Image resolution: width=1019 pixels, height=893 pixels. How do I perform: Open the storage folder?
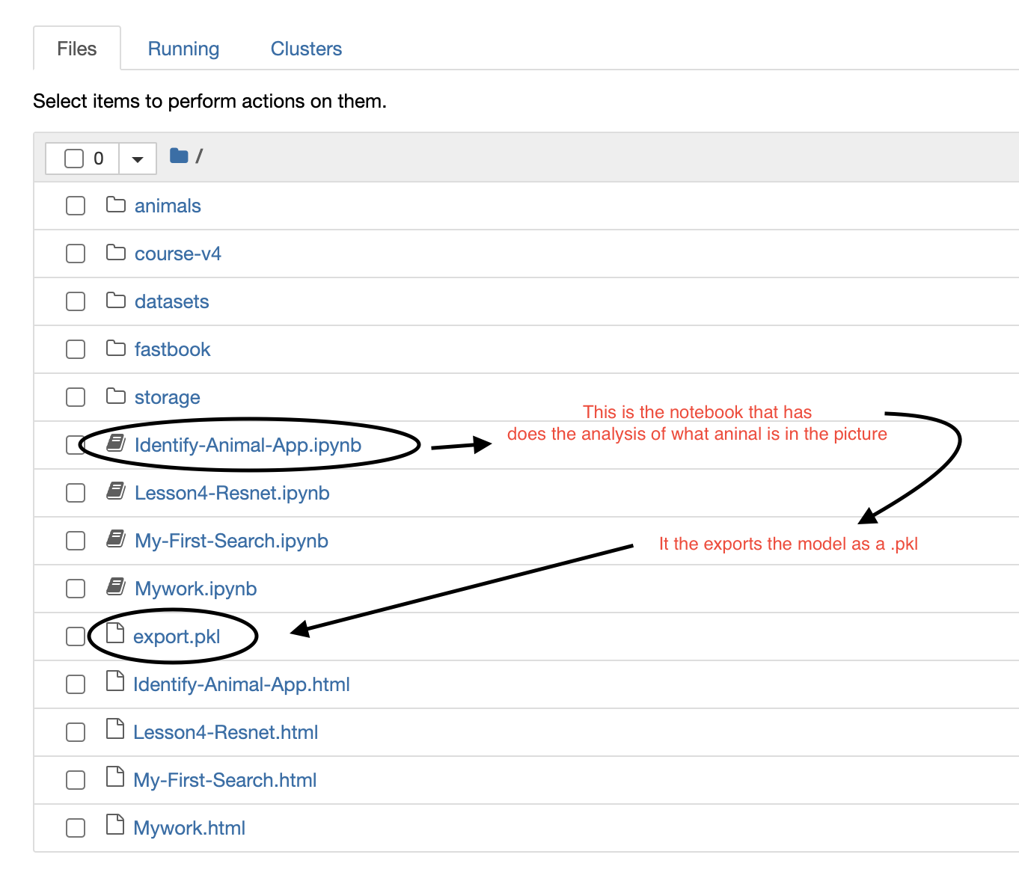[x=167, y=397]
